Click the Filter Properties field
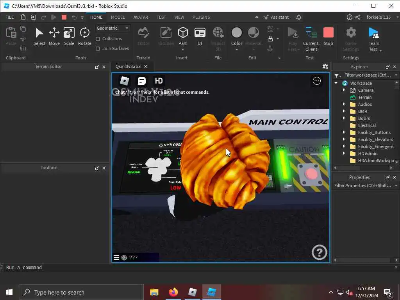This screenshot has width=400, height=300. click(363, 186)
